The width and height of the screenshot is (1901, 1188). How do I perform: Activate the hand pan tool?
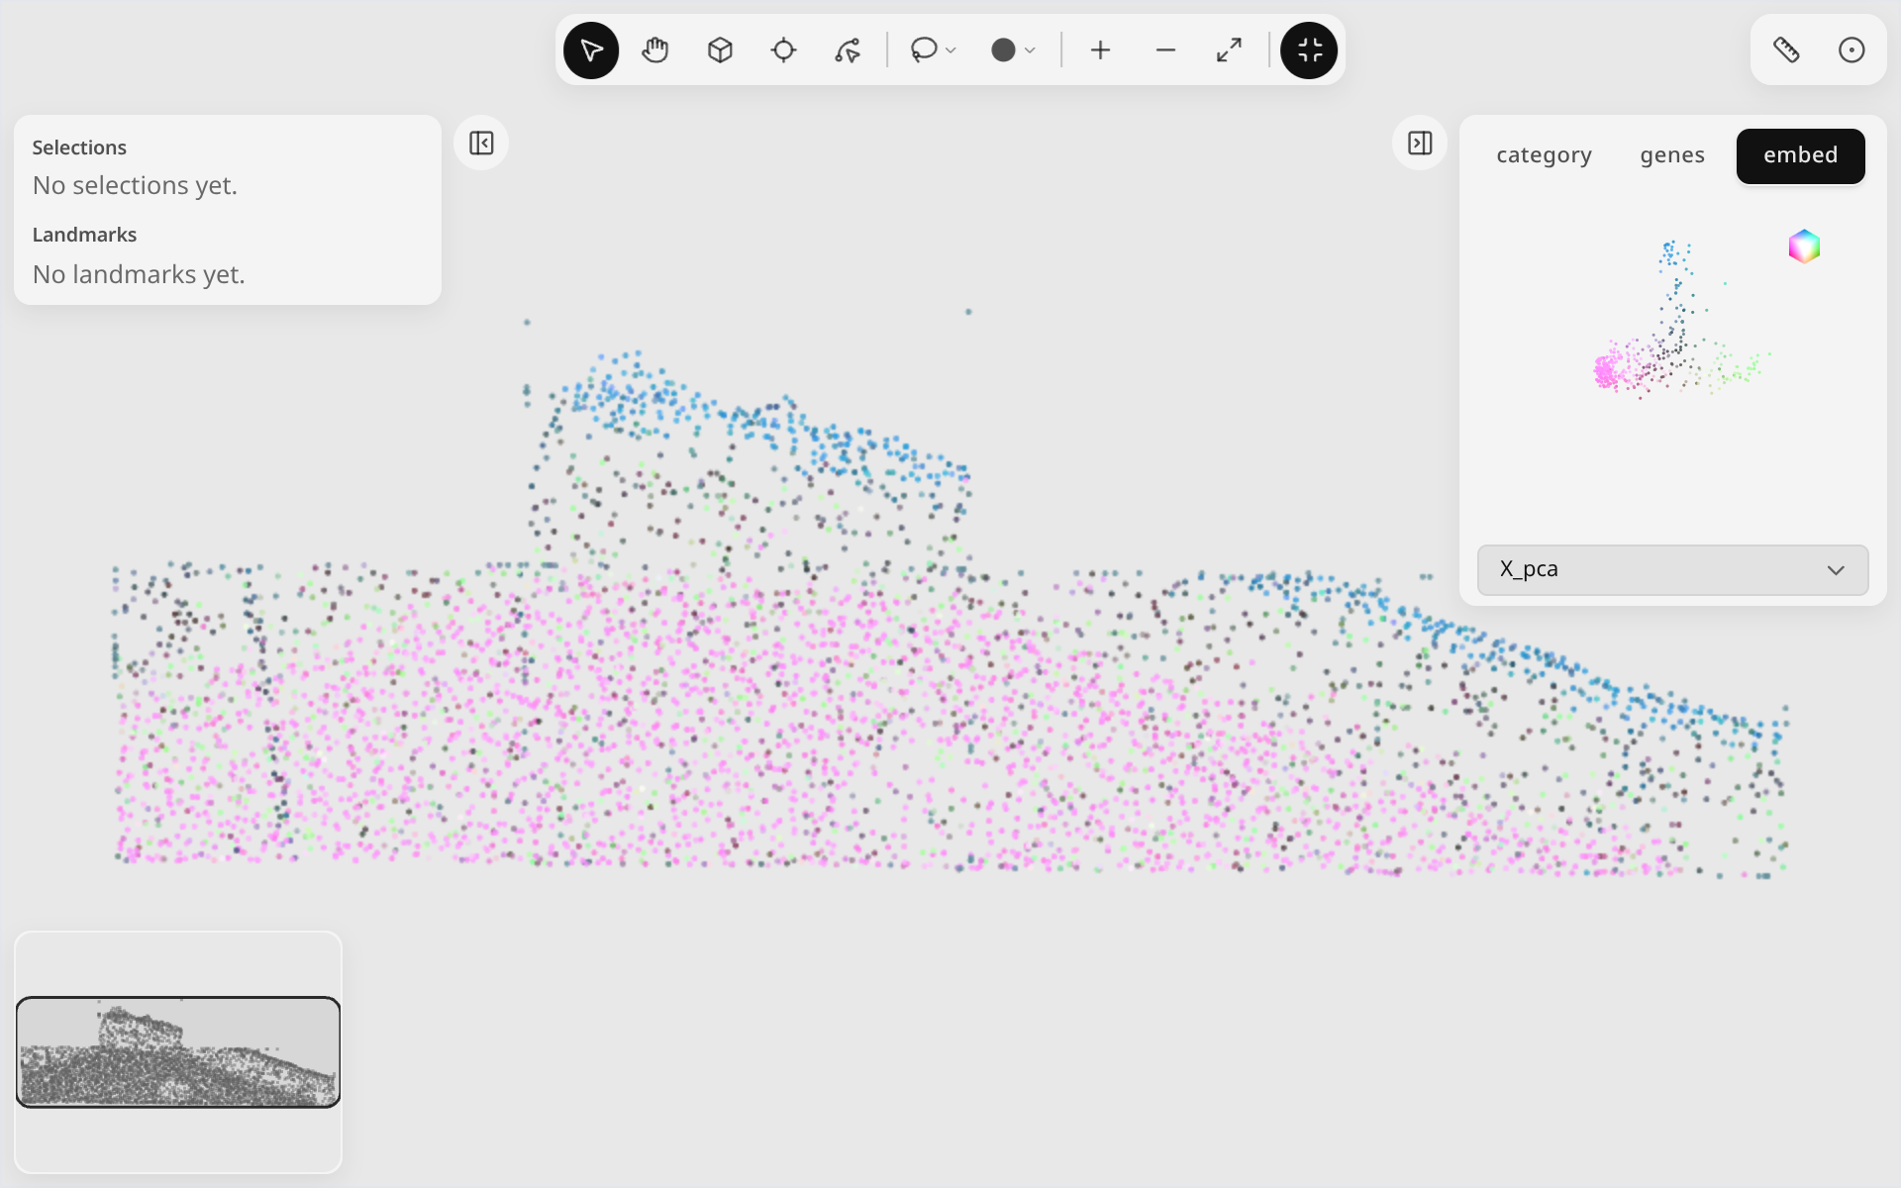click(x=655, y=50)
